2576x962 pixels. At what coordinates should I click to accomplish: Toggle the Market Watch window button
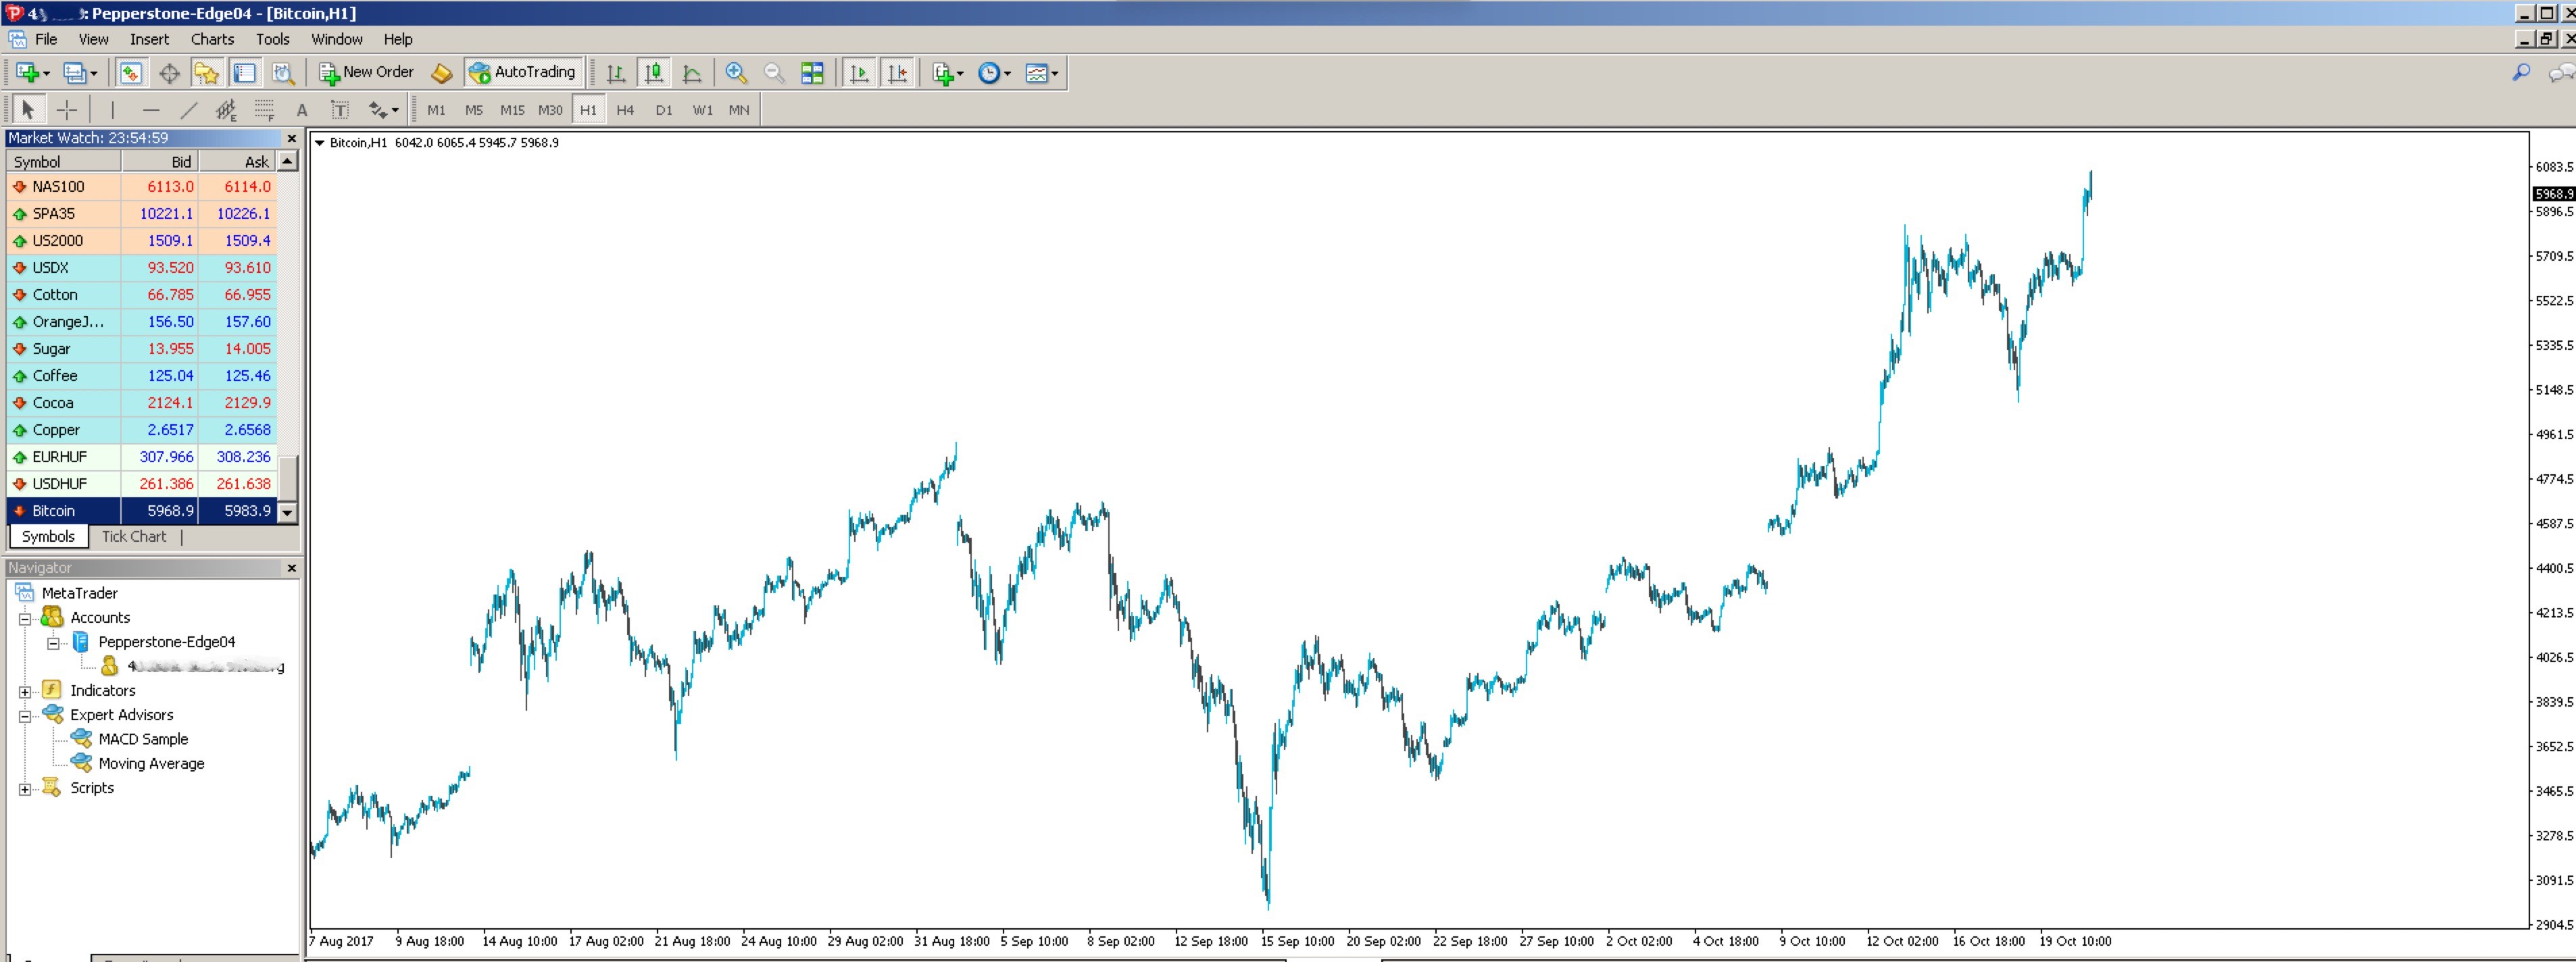click(x=131, y=72)
